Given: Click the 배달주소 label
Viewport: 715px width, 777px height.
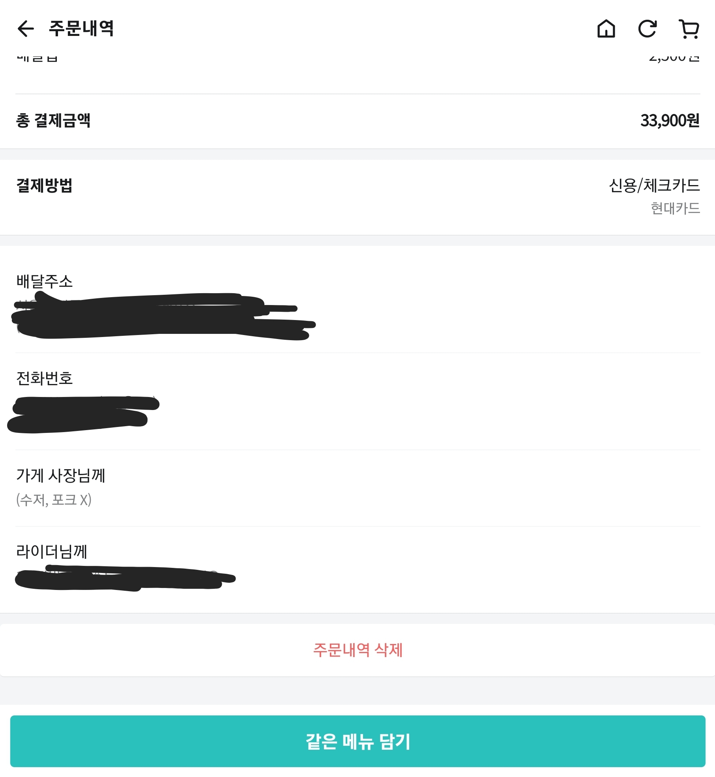Looking at the screenshot, I should point(45,281).
